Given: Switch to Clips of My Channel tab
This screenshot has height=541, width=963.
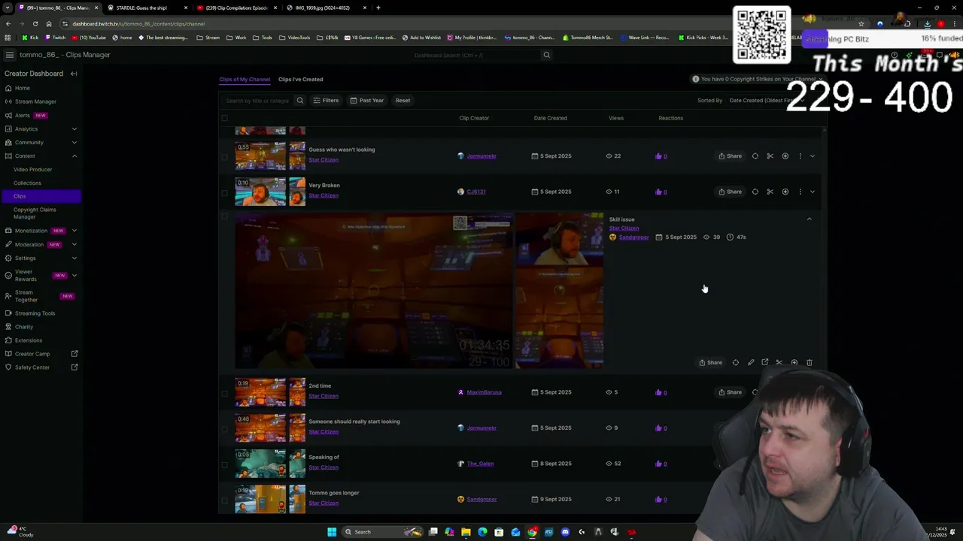Looking at the screenshot, I should [x=245, y=79].
